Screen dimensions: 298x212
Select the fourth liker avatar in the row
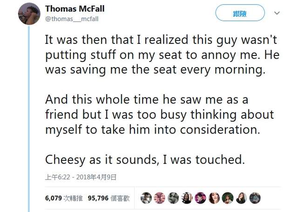tap(187, 198)
